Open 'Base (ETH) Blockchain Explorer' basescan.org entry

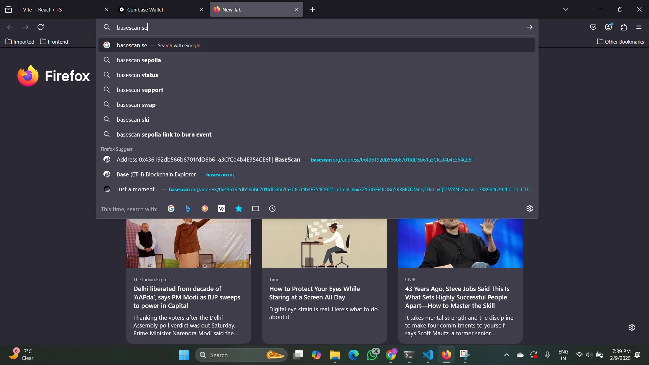317,174
